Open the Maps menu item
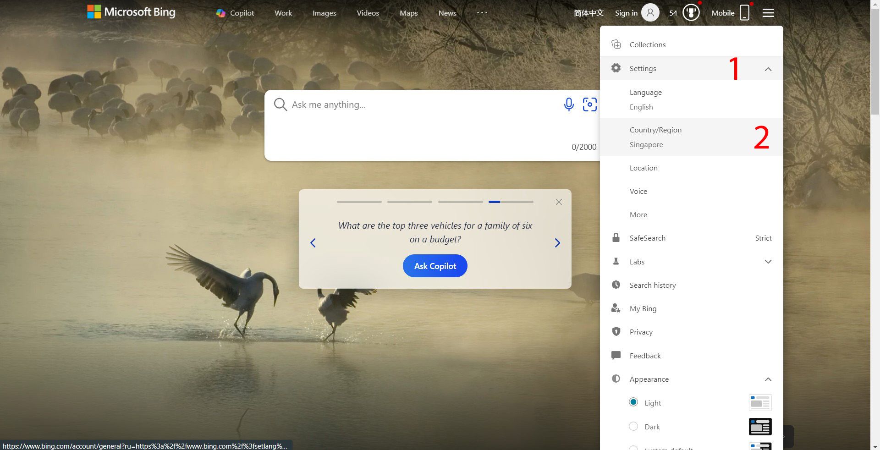The height and width of the screenshot is (450, 880). (x=408, y=13)
